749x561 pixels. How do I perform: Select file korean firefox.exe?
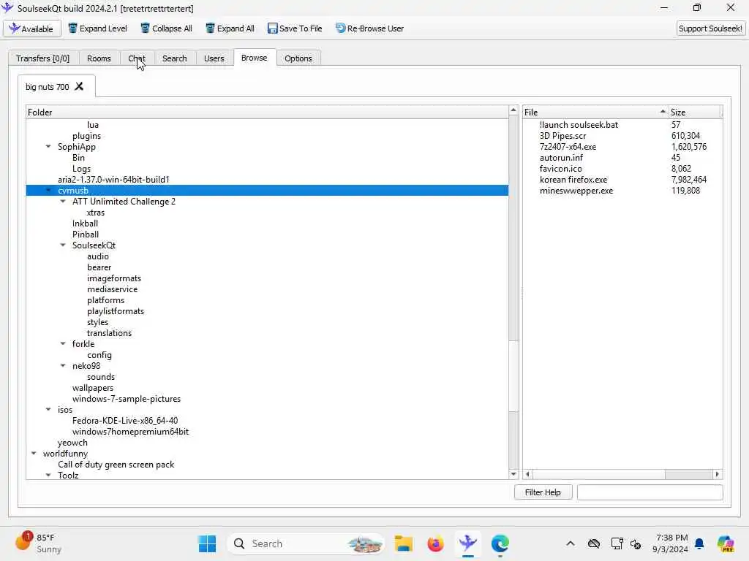573,180
